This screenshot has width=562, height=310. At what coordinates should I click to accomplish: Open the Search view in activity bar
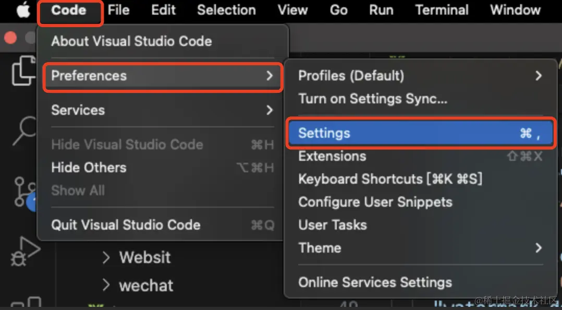pyautogui.click(x=25, y=130)
